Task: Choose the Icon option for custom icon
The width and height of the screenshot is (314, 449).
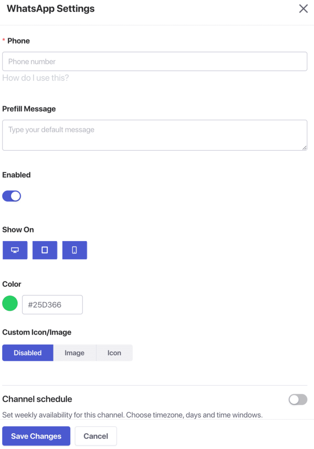Action: pos(114,353)
